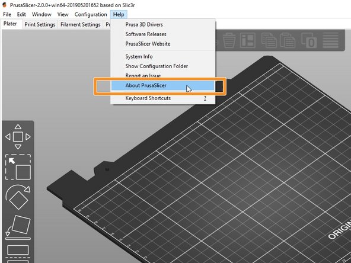Select the Cut tool in left toolbar
Screen dimensions: 351x263
pyautogui.click(x=18, y=254)
